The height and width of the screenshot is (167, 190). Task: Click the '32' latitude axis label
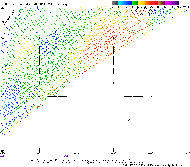coord(2,124)
